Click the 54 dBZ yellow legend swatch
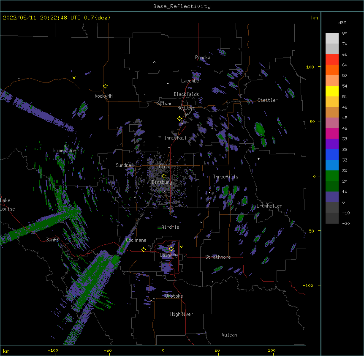This screenshot has height=356, width=364. 332,91
